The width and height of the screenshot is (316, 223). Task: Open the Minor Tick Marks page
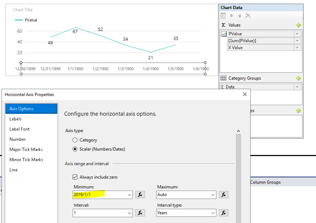(x=31, y=160)
